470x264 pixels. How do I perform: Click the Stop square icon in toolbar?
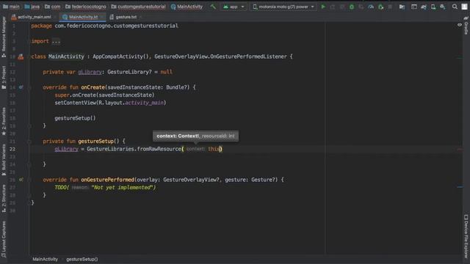390,7
